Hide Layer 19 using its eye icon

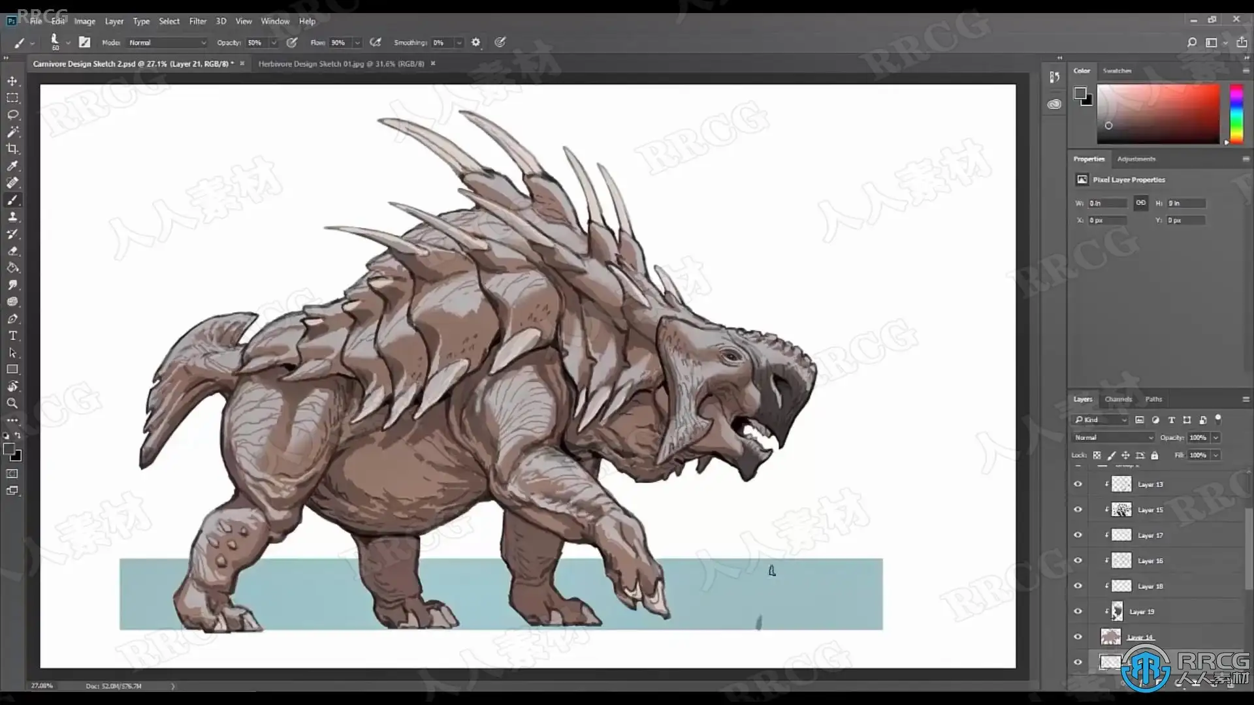1078,612
